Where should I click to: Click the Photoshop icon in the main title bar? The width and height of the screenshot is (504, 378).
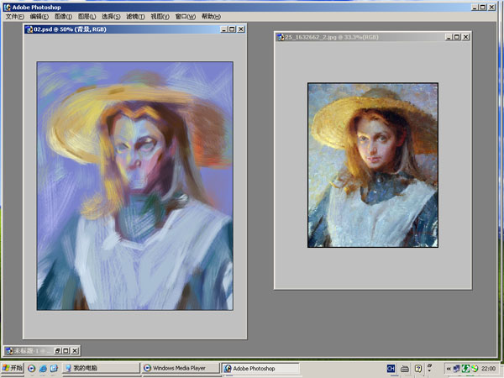coord(7,7)
